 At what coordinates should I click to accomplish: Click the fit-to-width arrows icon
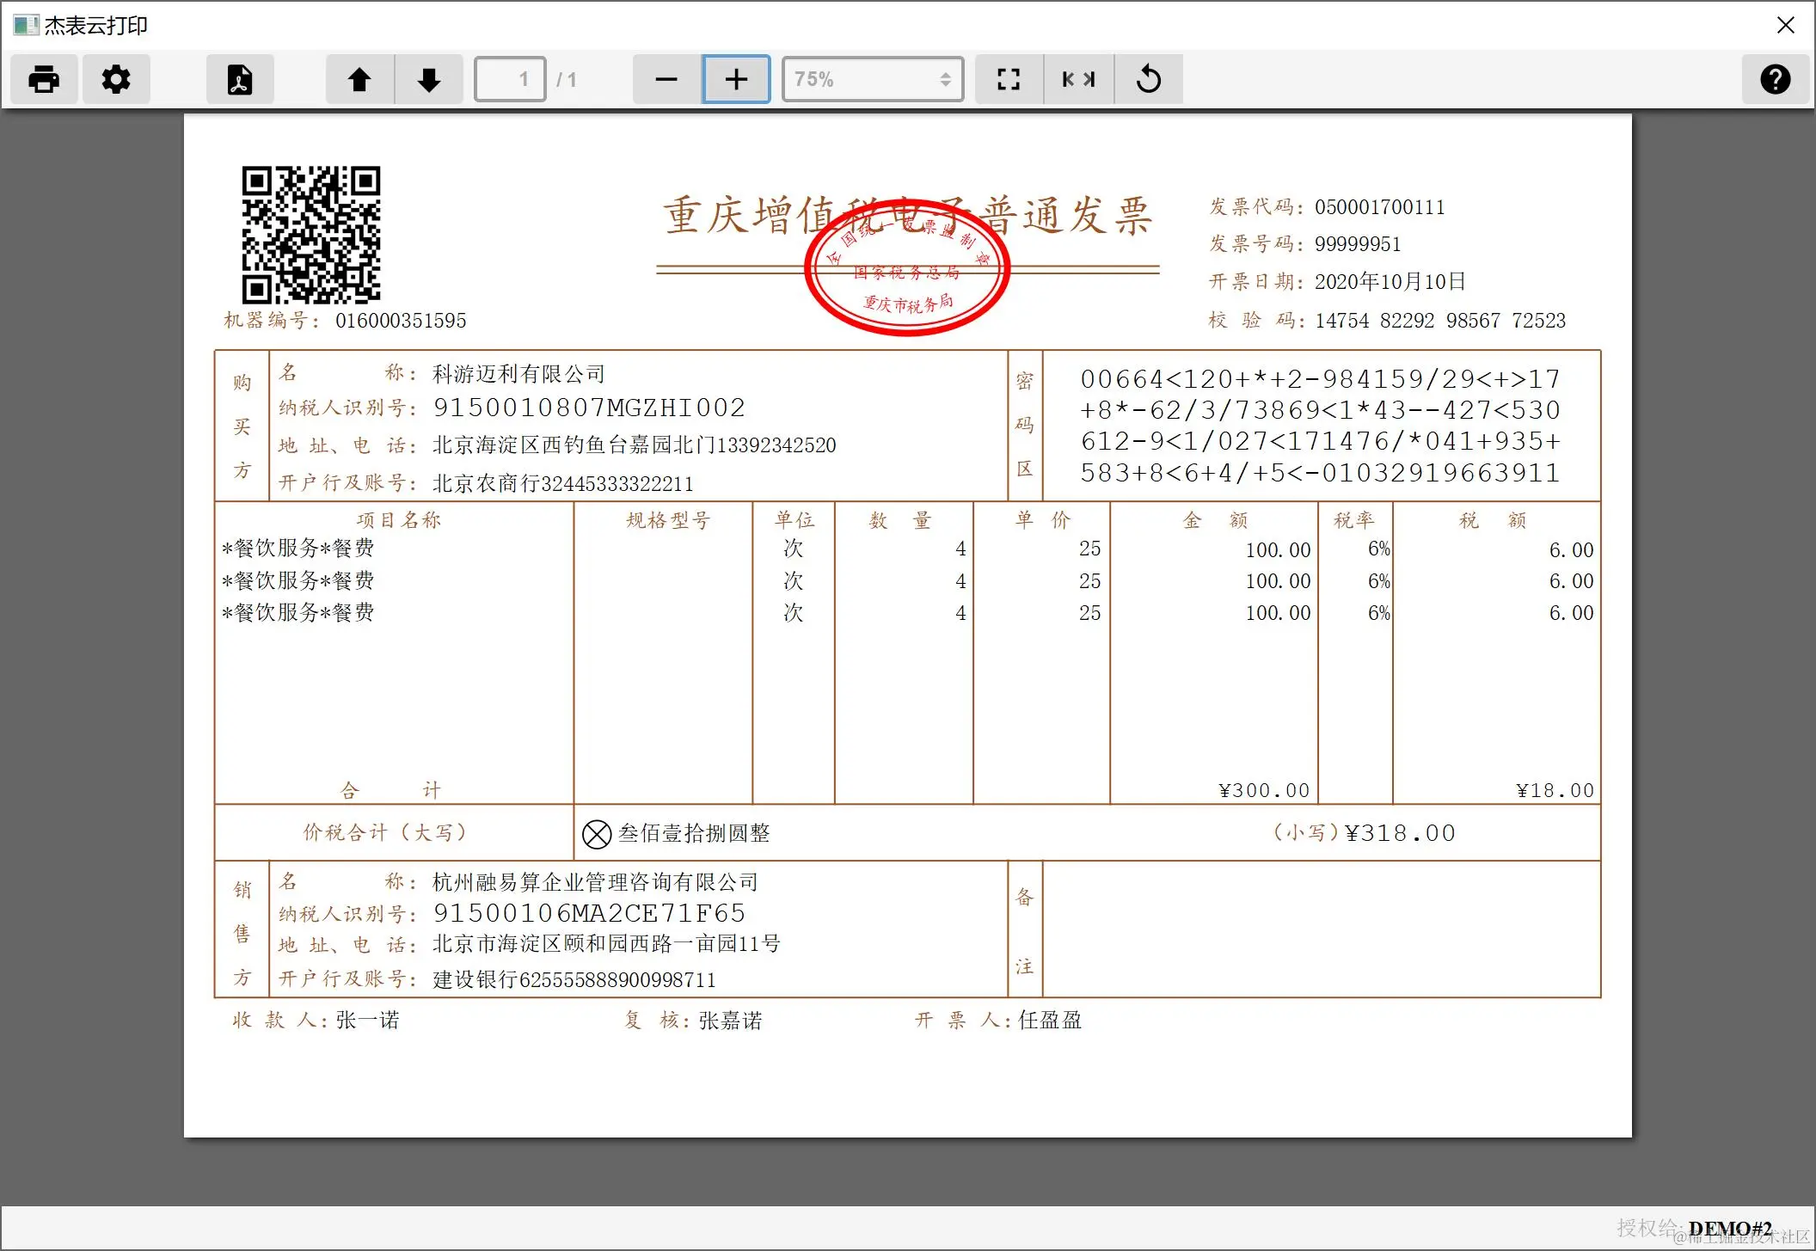click(x=1078, y=79)
